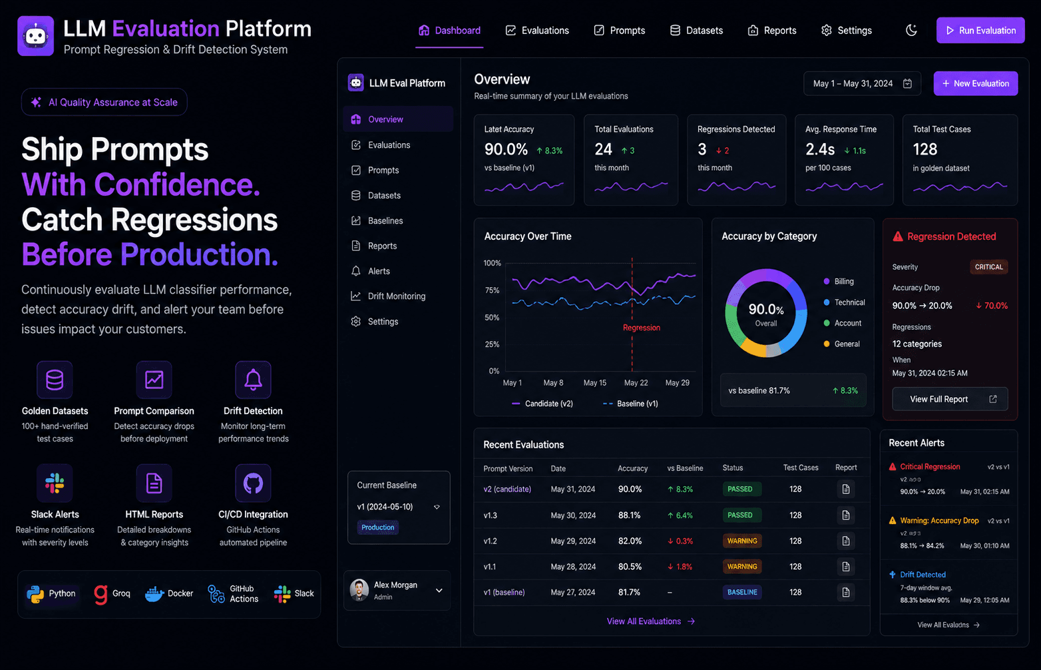Image resolution: width=1041 pixels, height=670 pixels.
Task: Click the Prompt Comparison feature icon
Action: (154, 380)
